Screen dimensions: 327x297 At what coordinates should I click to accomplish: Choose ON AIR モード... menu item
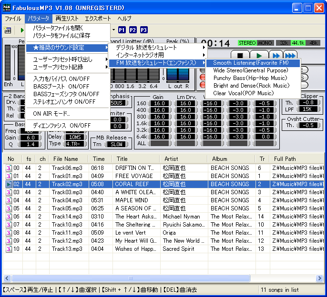point(68,114)
